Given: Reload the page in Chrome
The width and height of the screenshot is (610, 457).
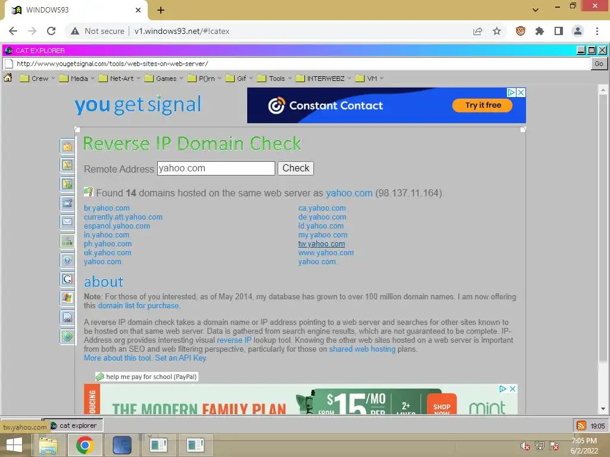Looking at the screenshot, I should click(x=51, y=31).
